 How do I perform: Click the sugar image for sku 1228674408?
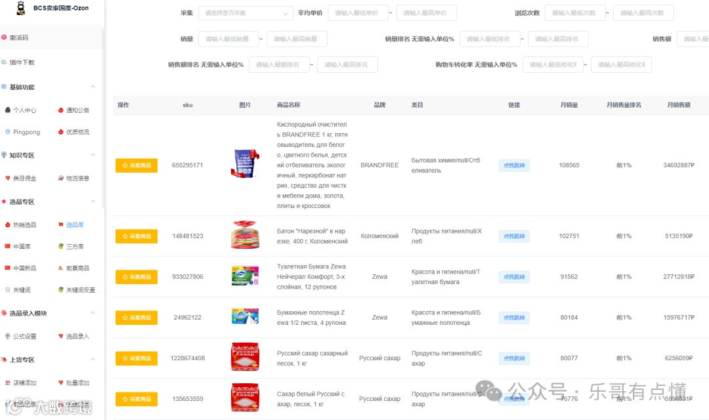(245, 357)
